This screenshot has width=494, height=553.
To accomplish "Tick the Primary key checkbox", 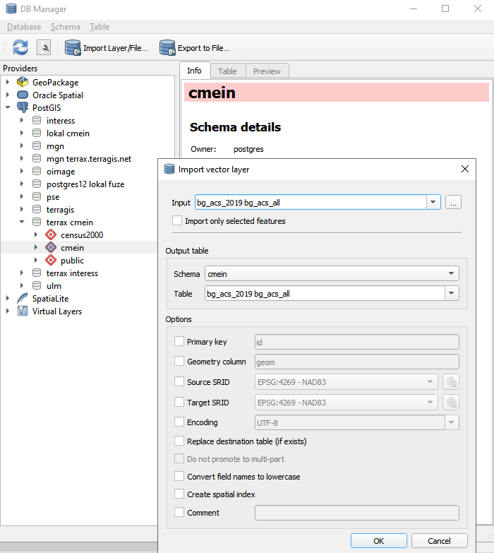I will tap(179, 342).
